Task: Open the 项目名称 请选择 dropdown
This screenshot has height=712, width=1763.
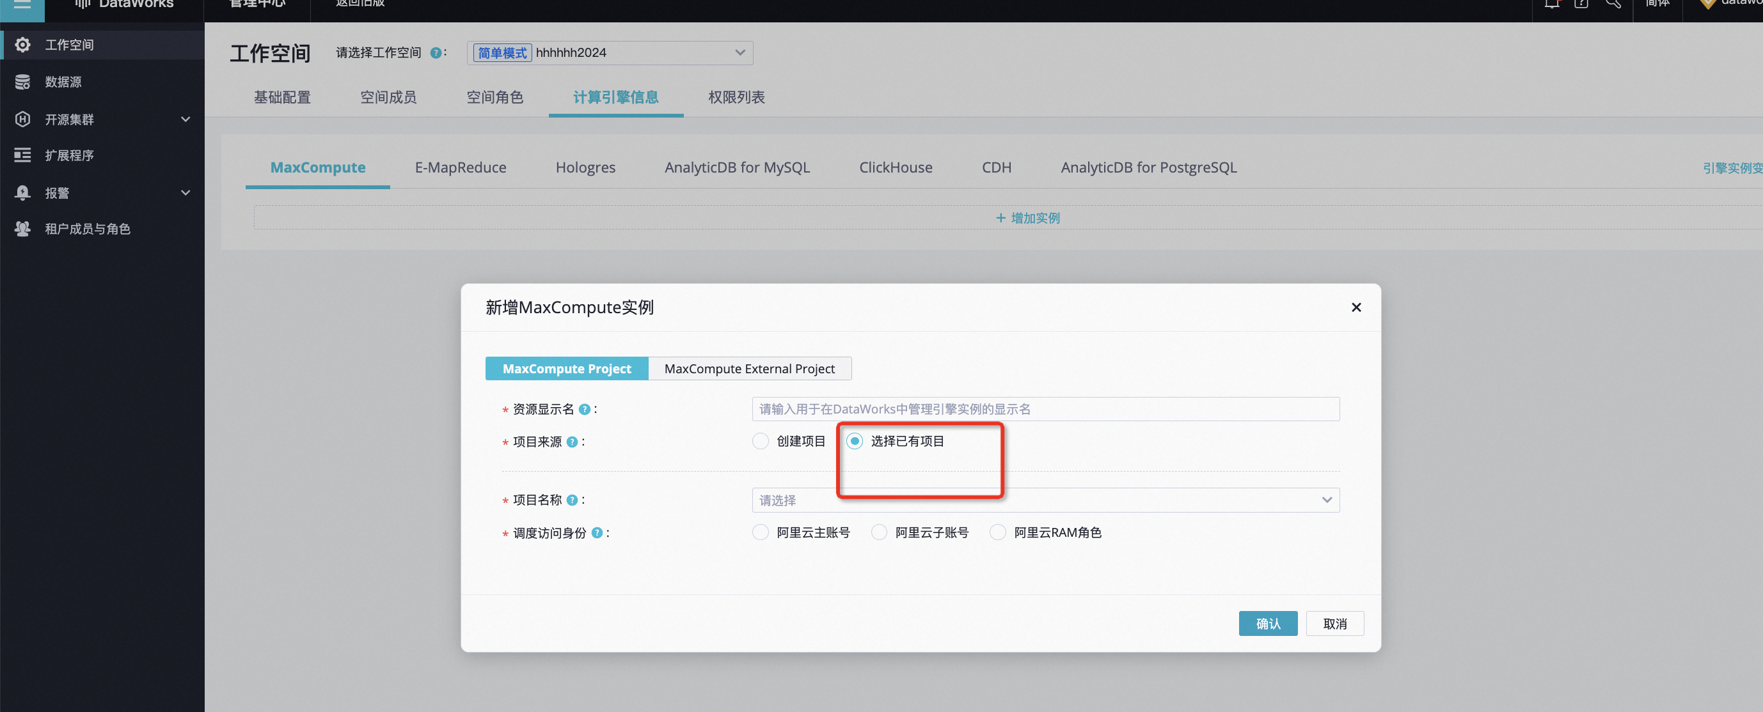Action: click(x=1045, y=500)
